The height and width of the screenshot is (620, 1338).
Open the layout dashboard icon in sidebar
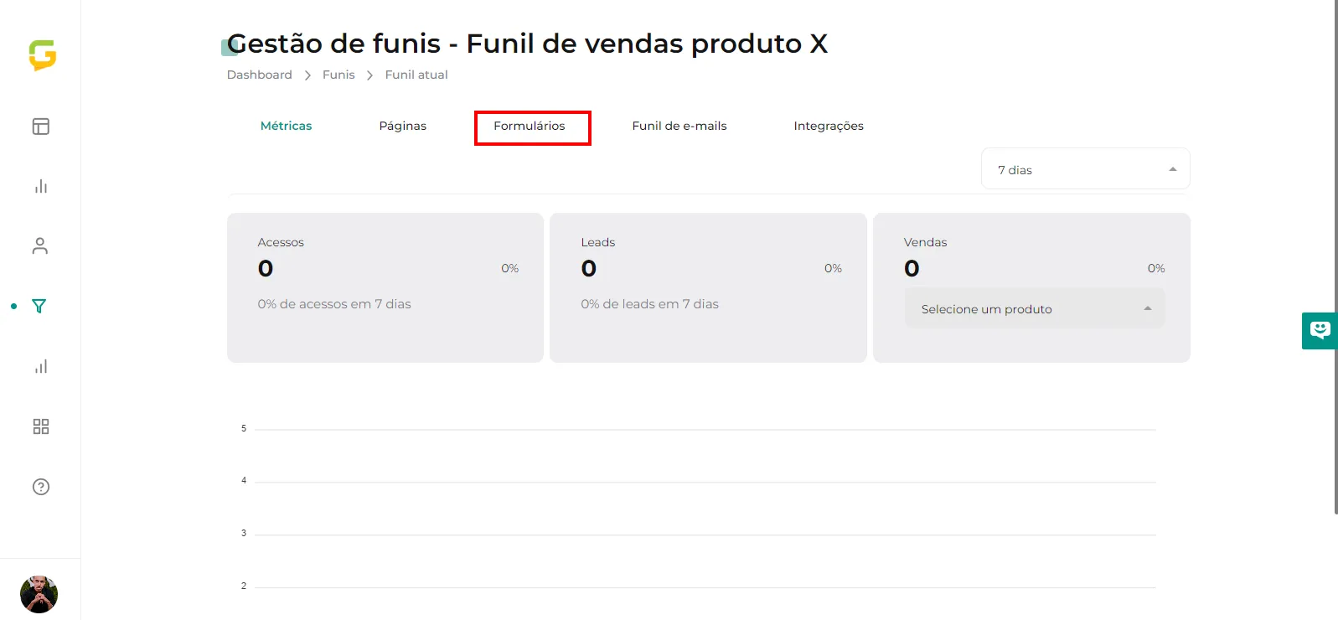tap(41, 127)
